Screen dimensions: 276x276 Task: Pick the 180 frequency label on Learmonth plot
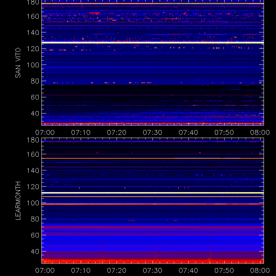(33, 140)
